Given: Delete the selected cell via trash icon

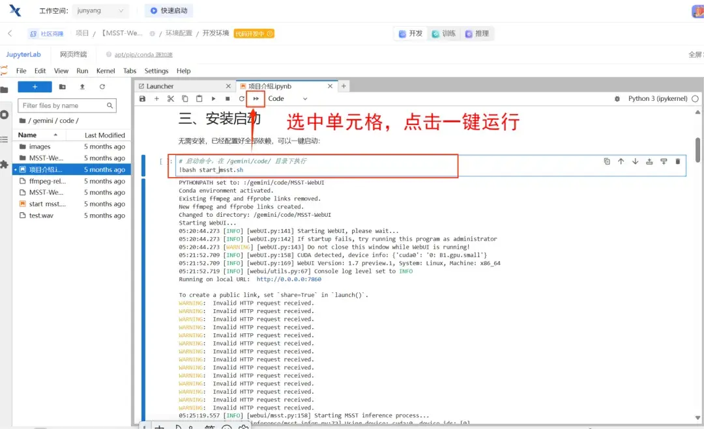Looking at the screenshot, I should [x=678, y=161].
